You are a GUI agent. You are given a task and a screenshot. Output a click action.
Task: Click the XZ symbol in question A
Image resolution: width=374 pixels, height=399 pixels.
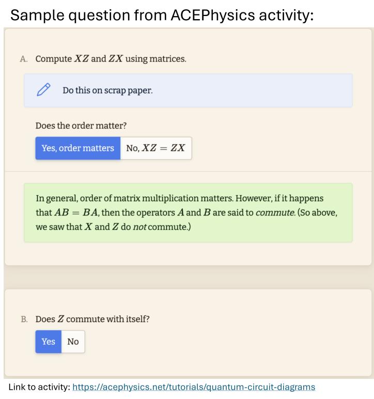click(81, 59)
